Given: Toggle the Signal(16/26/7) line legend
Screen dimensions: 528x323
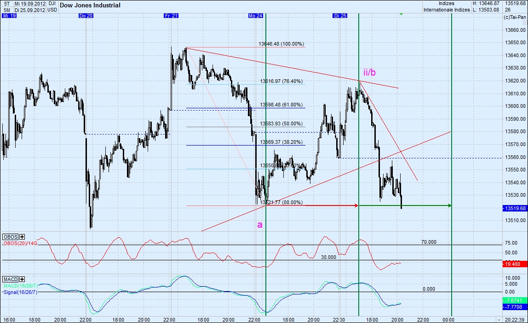Looking at the screenshot, I should pyautogui.click(x=20, y=291).
